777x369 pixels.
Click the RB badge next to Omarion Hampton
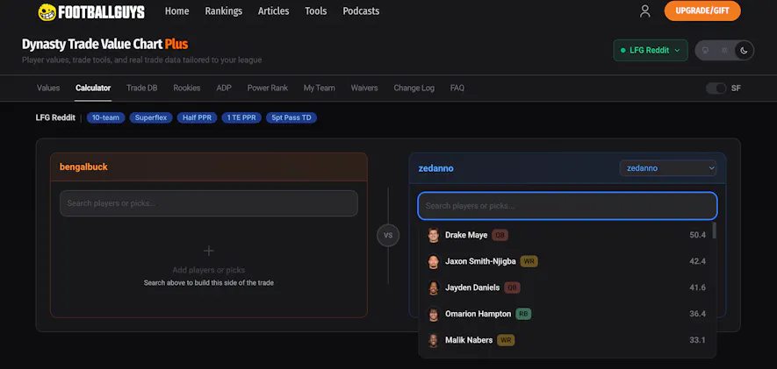tap(523, 314)
